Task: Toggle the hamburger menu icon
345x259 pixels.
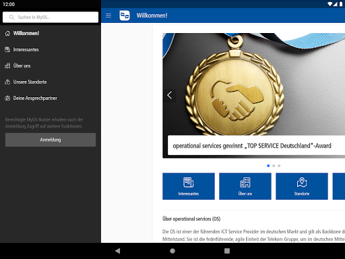Action: pos(108,16)
